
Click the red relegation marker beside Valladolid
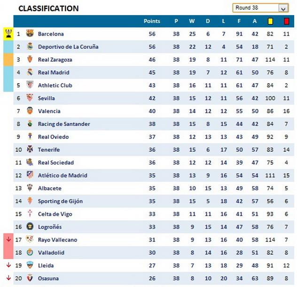click(8, 252)
